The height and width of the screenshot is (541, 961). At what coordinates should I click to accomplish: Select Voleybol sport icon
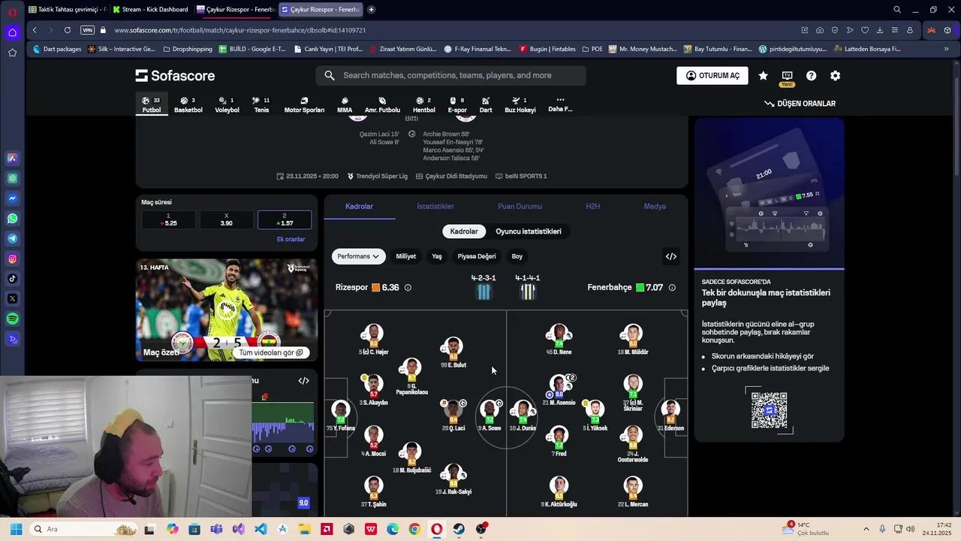click(x=227, y=105)
